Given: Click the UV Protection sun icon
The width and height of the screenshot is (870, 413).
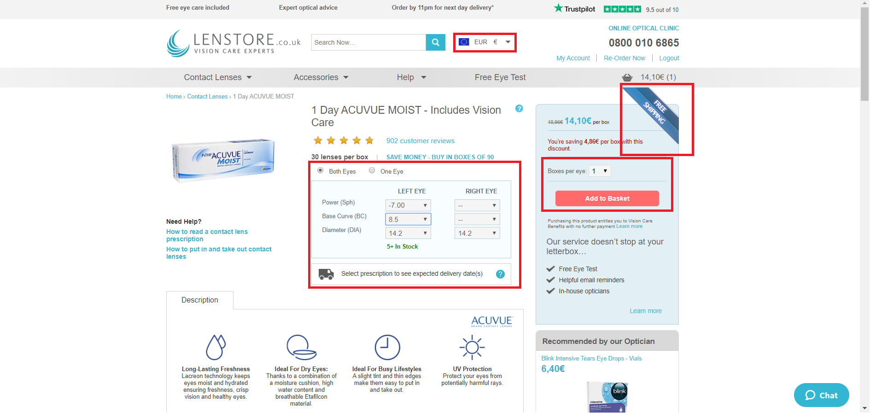Looking at the screenshot, I should click(x=472, y=347).
